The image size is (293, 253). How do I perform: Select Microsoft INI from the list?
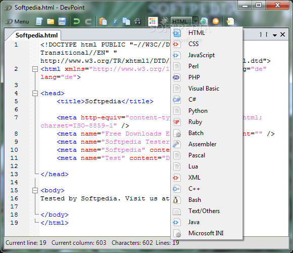tap(207, 233)
